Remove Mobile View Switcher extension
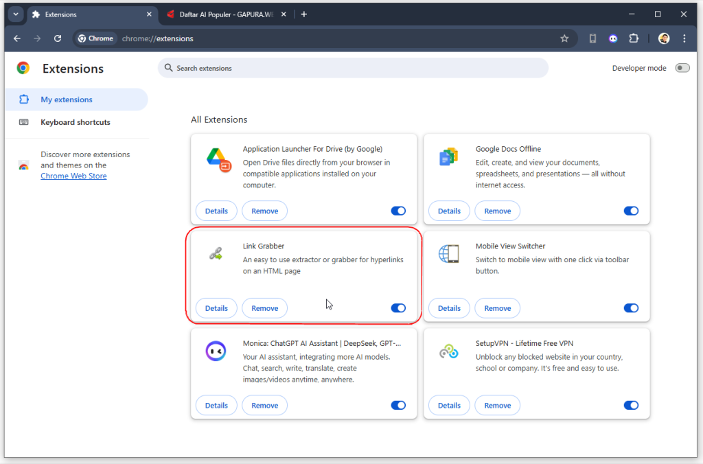The width and height of the screenshot is (703, 464). click(x=498, y=308)
